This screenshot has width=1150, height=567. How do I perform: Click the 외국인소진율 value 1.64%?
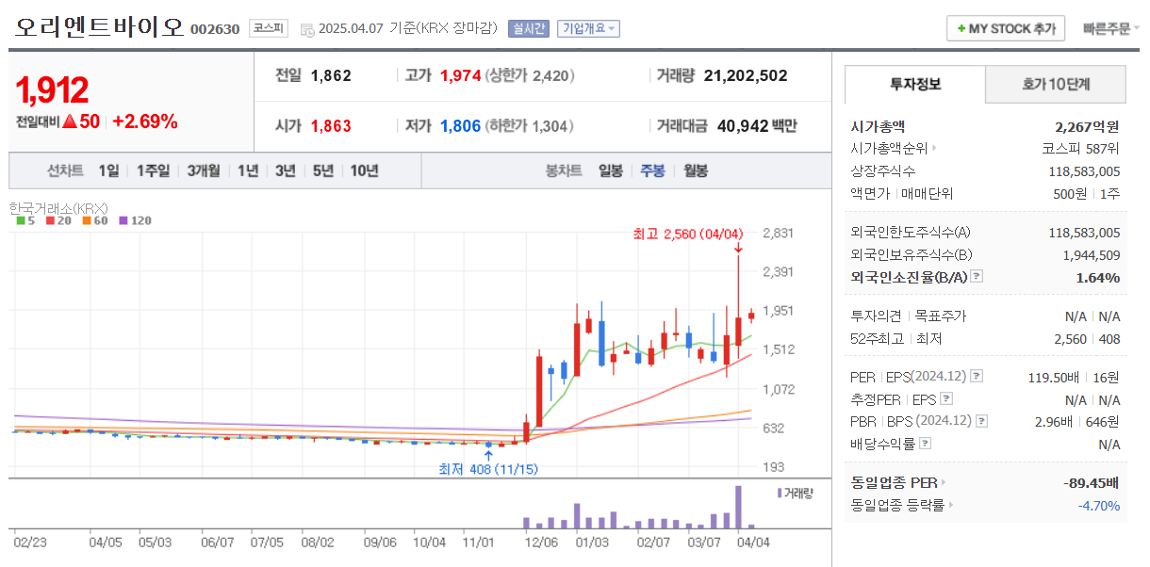[1098, 277]
